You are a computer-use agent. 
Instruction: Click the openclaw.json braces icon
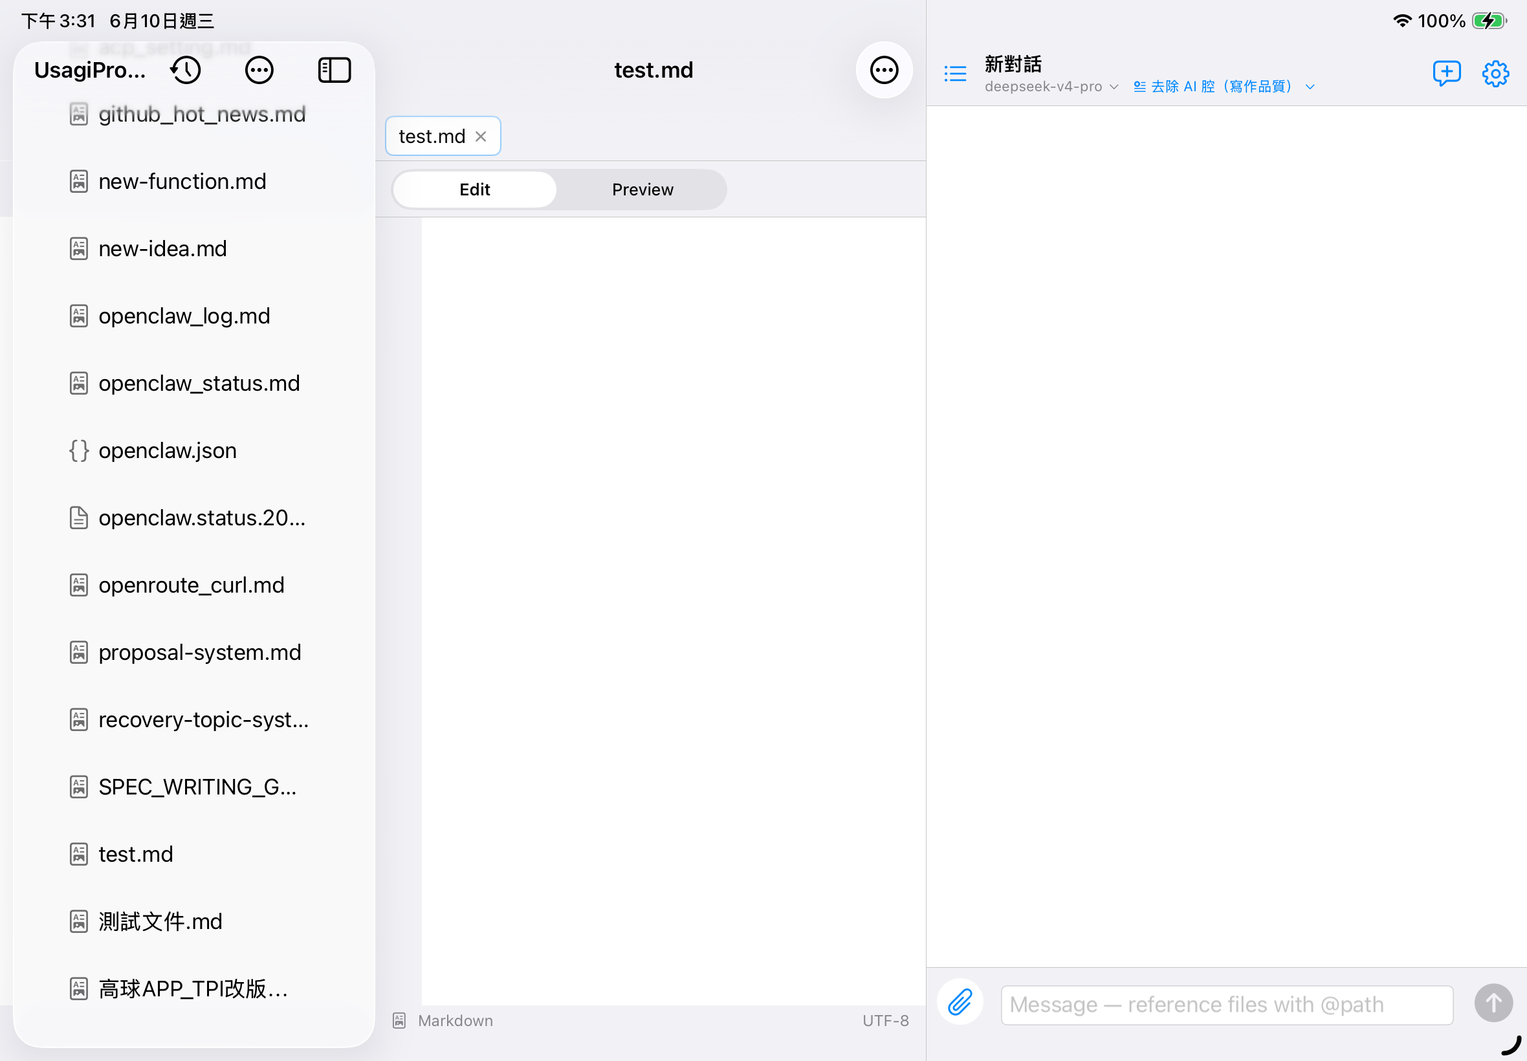(x=79, y=451)
